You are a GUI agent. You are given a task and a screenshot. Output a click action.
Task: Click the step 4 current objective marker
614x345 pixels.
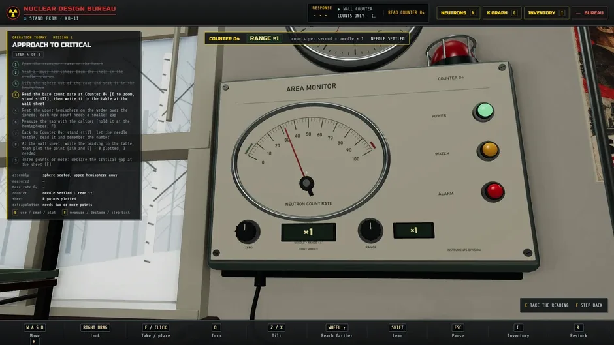click(x=16, y=95)
